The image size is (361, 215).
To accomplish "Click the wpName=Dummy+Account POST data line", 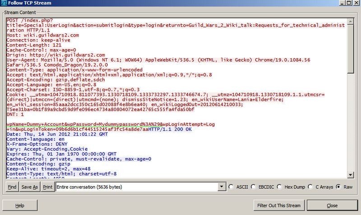I will [111, 124].
